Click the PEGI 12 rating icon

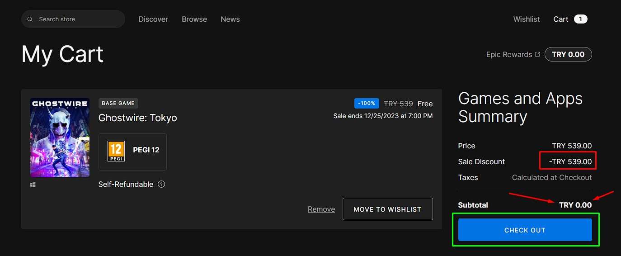116,151
